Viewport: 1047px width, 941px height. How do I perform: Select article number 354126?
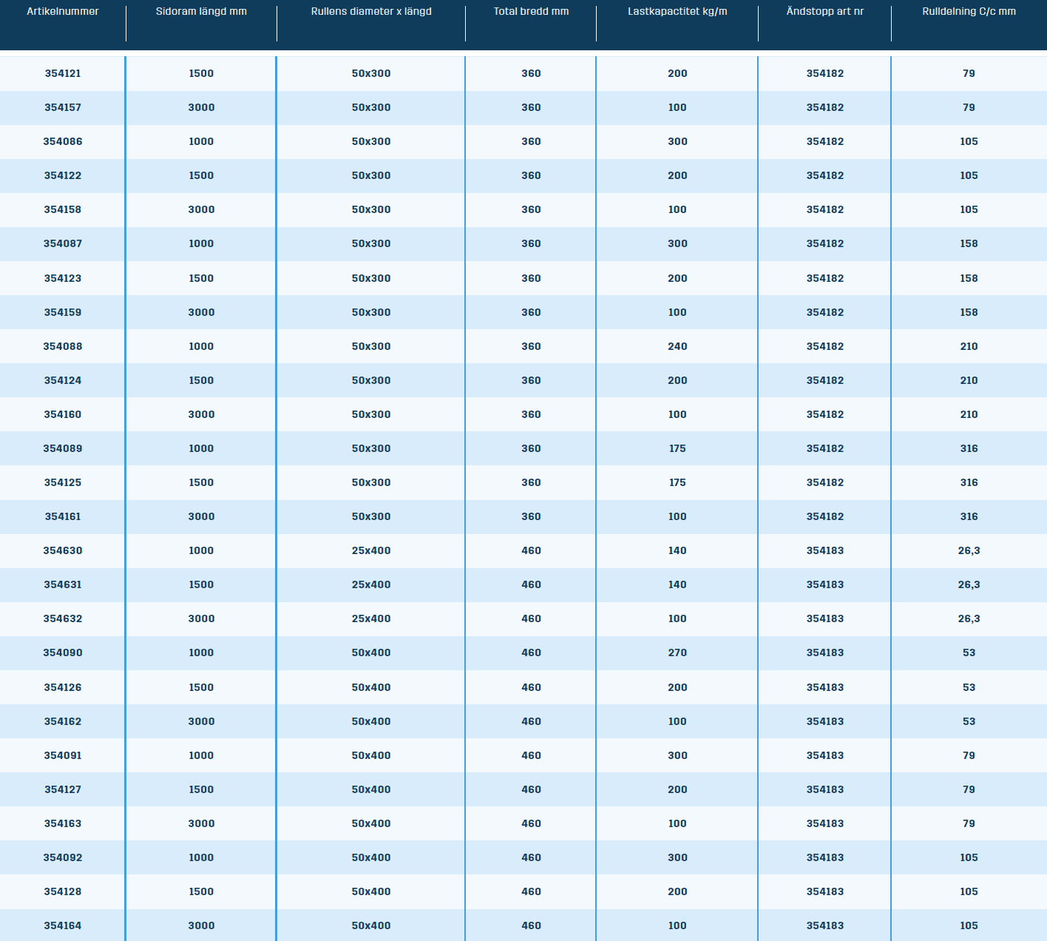(x=63, y=688)
